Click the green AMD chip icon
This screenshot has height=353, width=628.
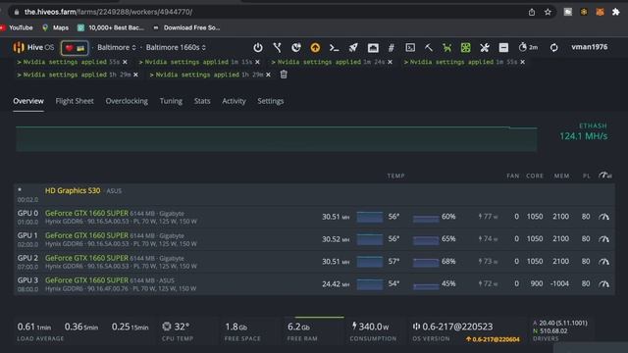465,48
